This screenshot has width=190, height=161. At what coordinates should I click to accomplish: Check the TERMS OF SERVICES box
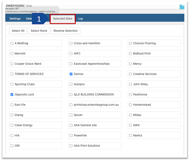[12, 74]
